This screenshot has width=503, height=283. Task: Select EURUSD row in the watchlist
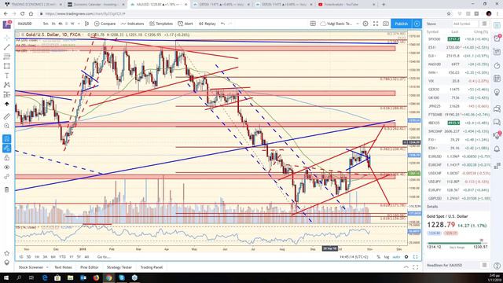tap(457, 156)
